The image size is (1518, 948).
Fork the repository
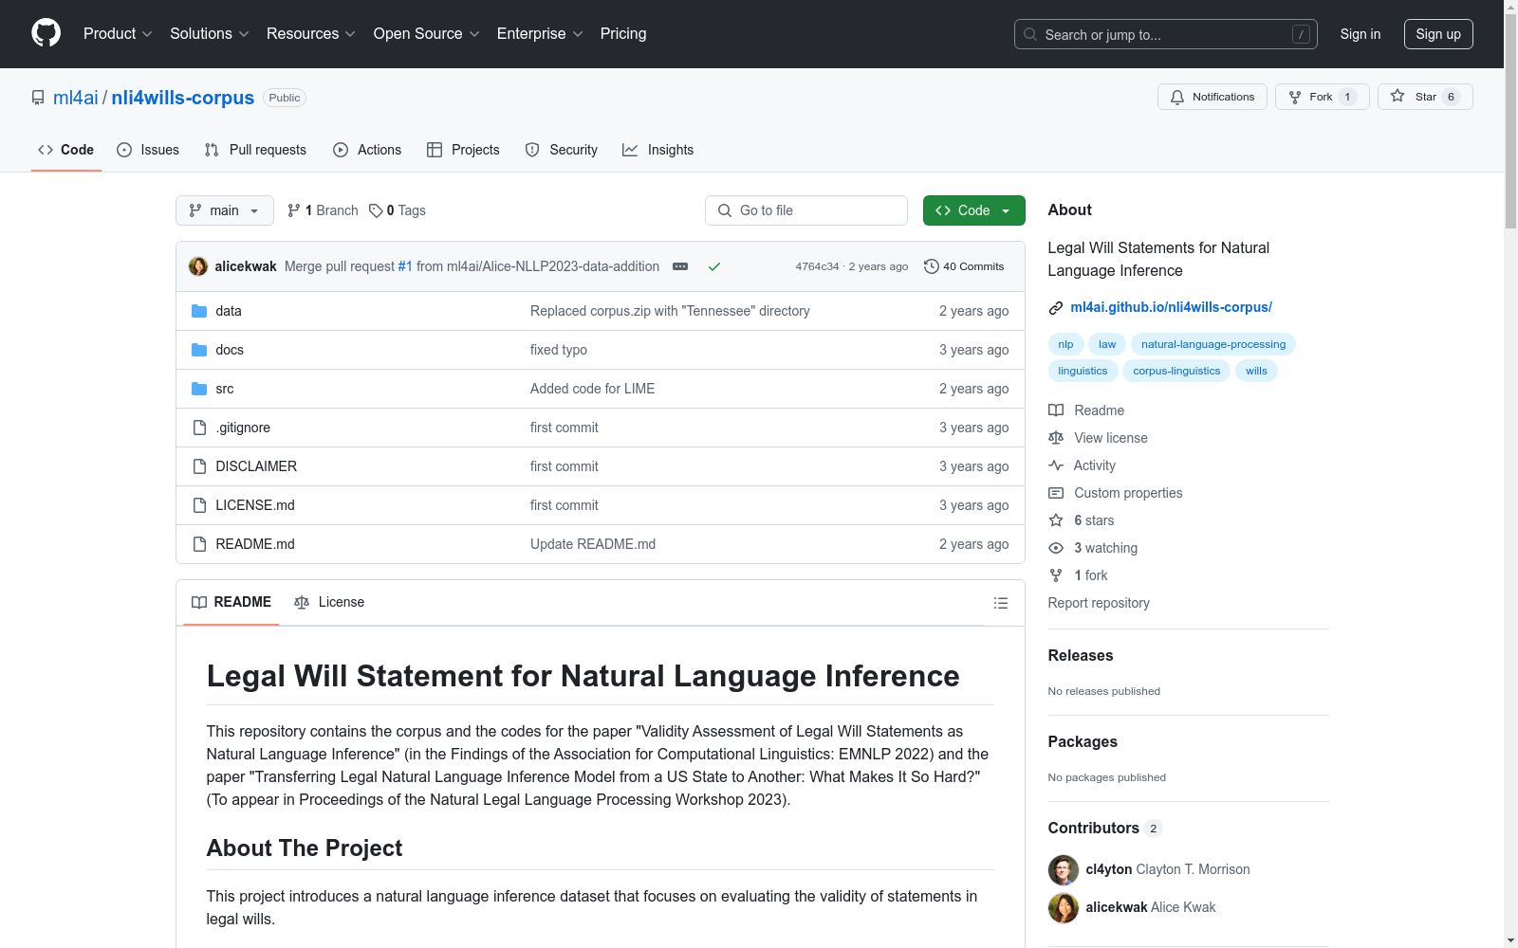[1322, 97]
